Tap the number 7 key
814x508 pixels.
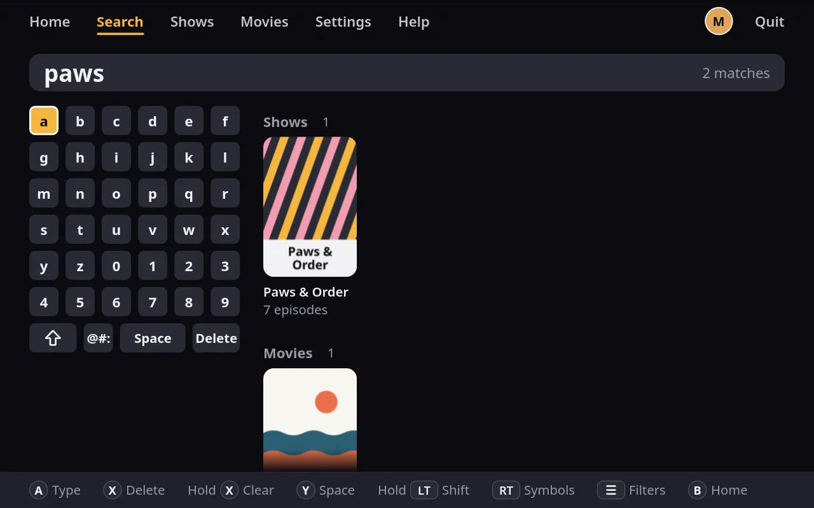153,302
